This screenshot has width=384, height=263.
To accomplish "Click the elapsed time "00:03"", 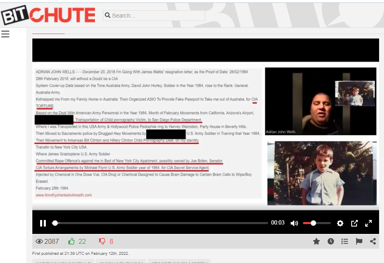I will (x=278, y=223).
